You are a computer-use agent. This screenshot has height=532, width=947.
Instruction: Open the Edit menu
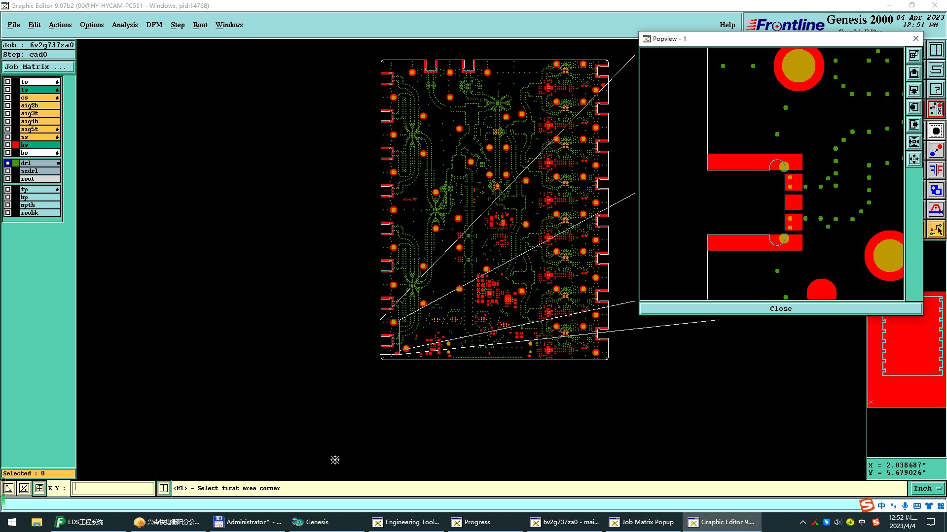(x=35, y=25)
